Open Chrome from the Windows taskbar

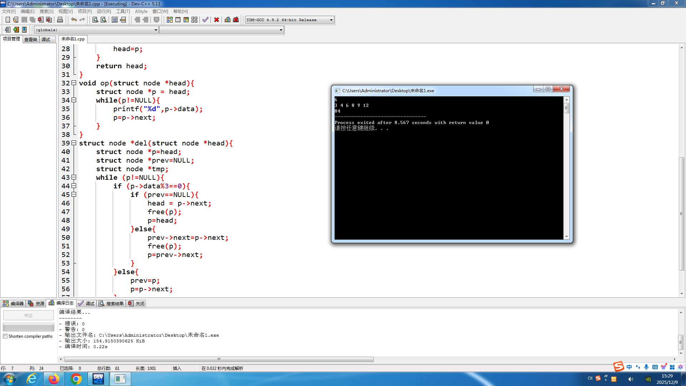[x=76, y=379]
